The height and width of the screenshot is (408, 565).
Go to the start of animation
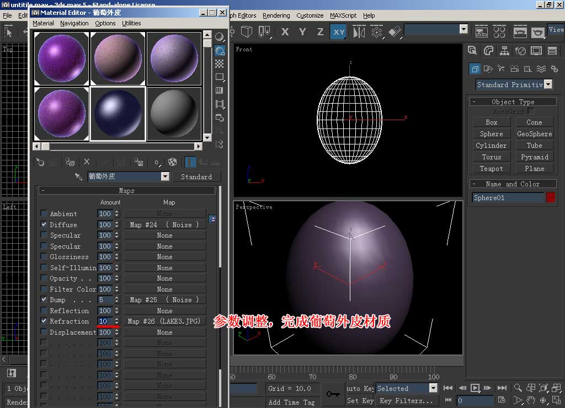[448, 388]
